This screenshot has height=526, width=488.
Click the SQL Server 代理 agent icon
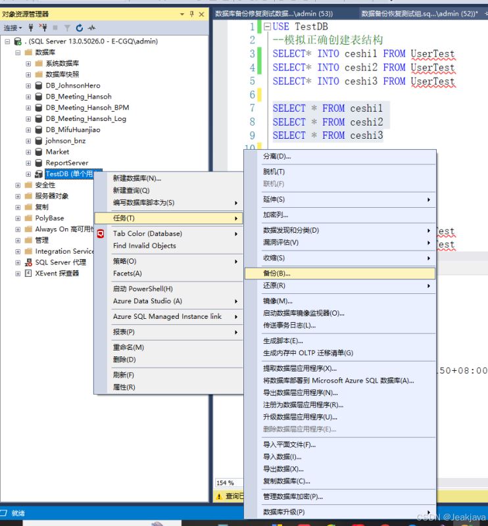click(x=28, y=262)
